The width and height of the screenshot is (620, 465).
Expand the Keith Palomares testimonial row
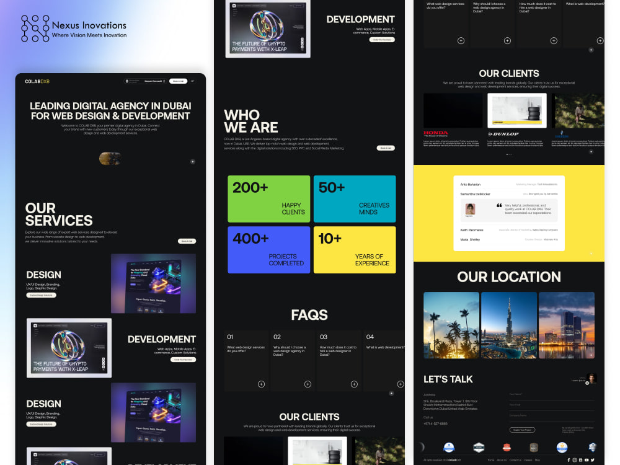click(509, 230)
